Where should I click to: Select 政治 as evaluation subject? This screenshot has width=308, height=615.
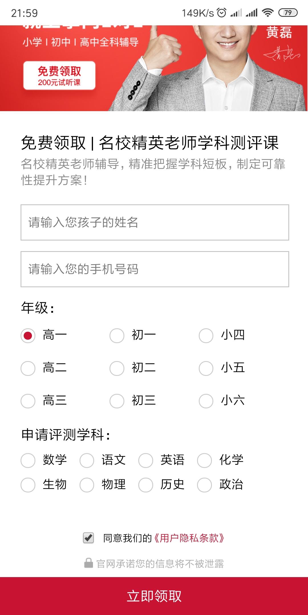click(204, 485)
